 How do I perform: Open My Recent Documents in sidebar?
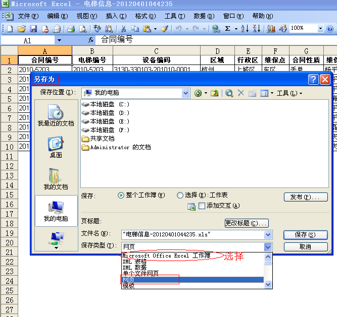56,115
